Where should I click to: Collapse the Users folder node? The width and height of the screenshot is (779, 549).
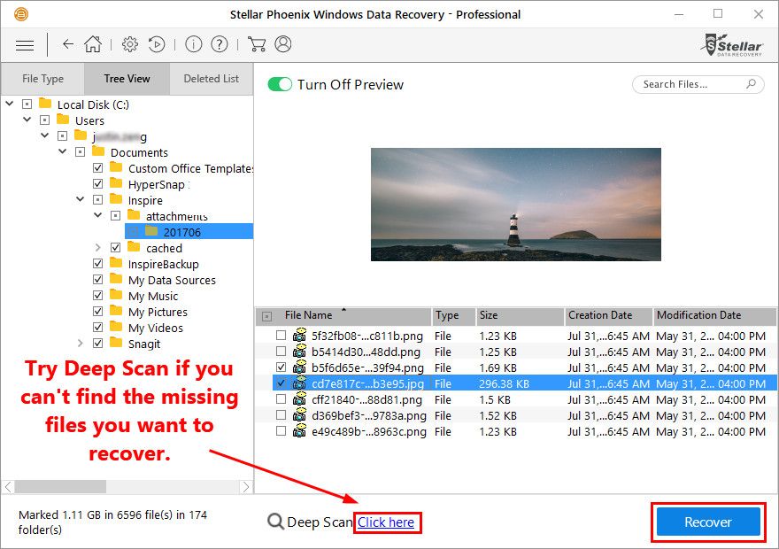pos(27,120)
